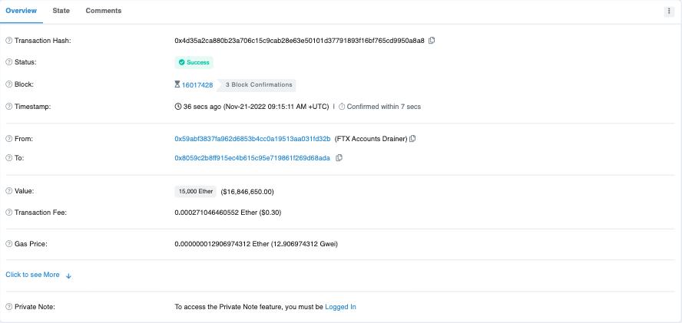
Task: Copy the From address
Action: pos(412,139)
